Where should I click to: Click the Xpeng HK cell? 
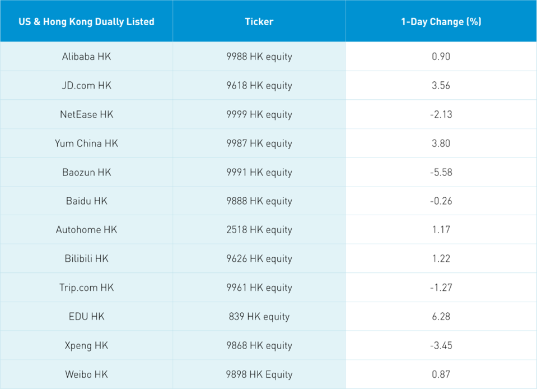[86, 345]
